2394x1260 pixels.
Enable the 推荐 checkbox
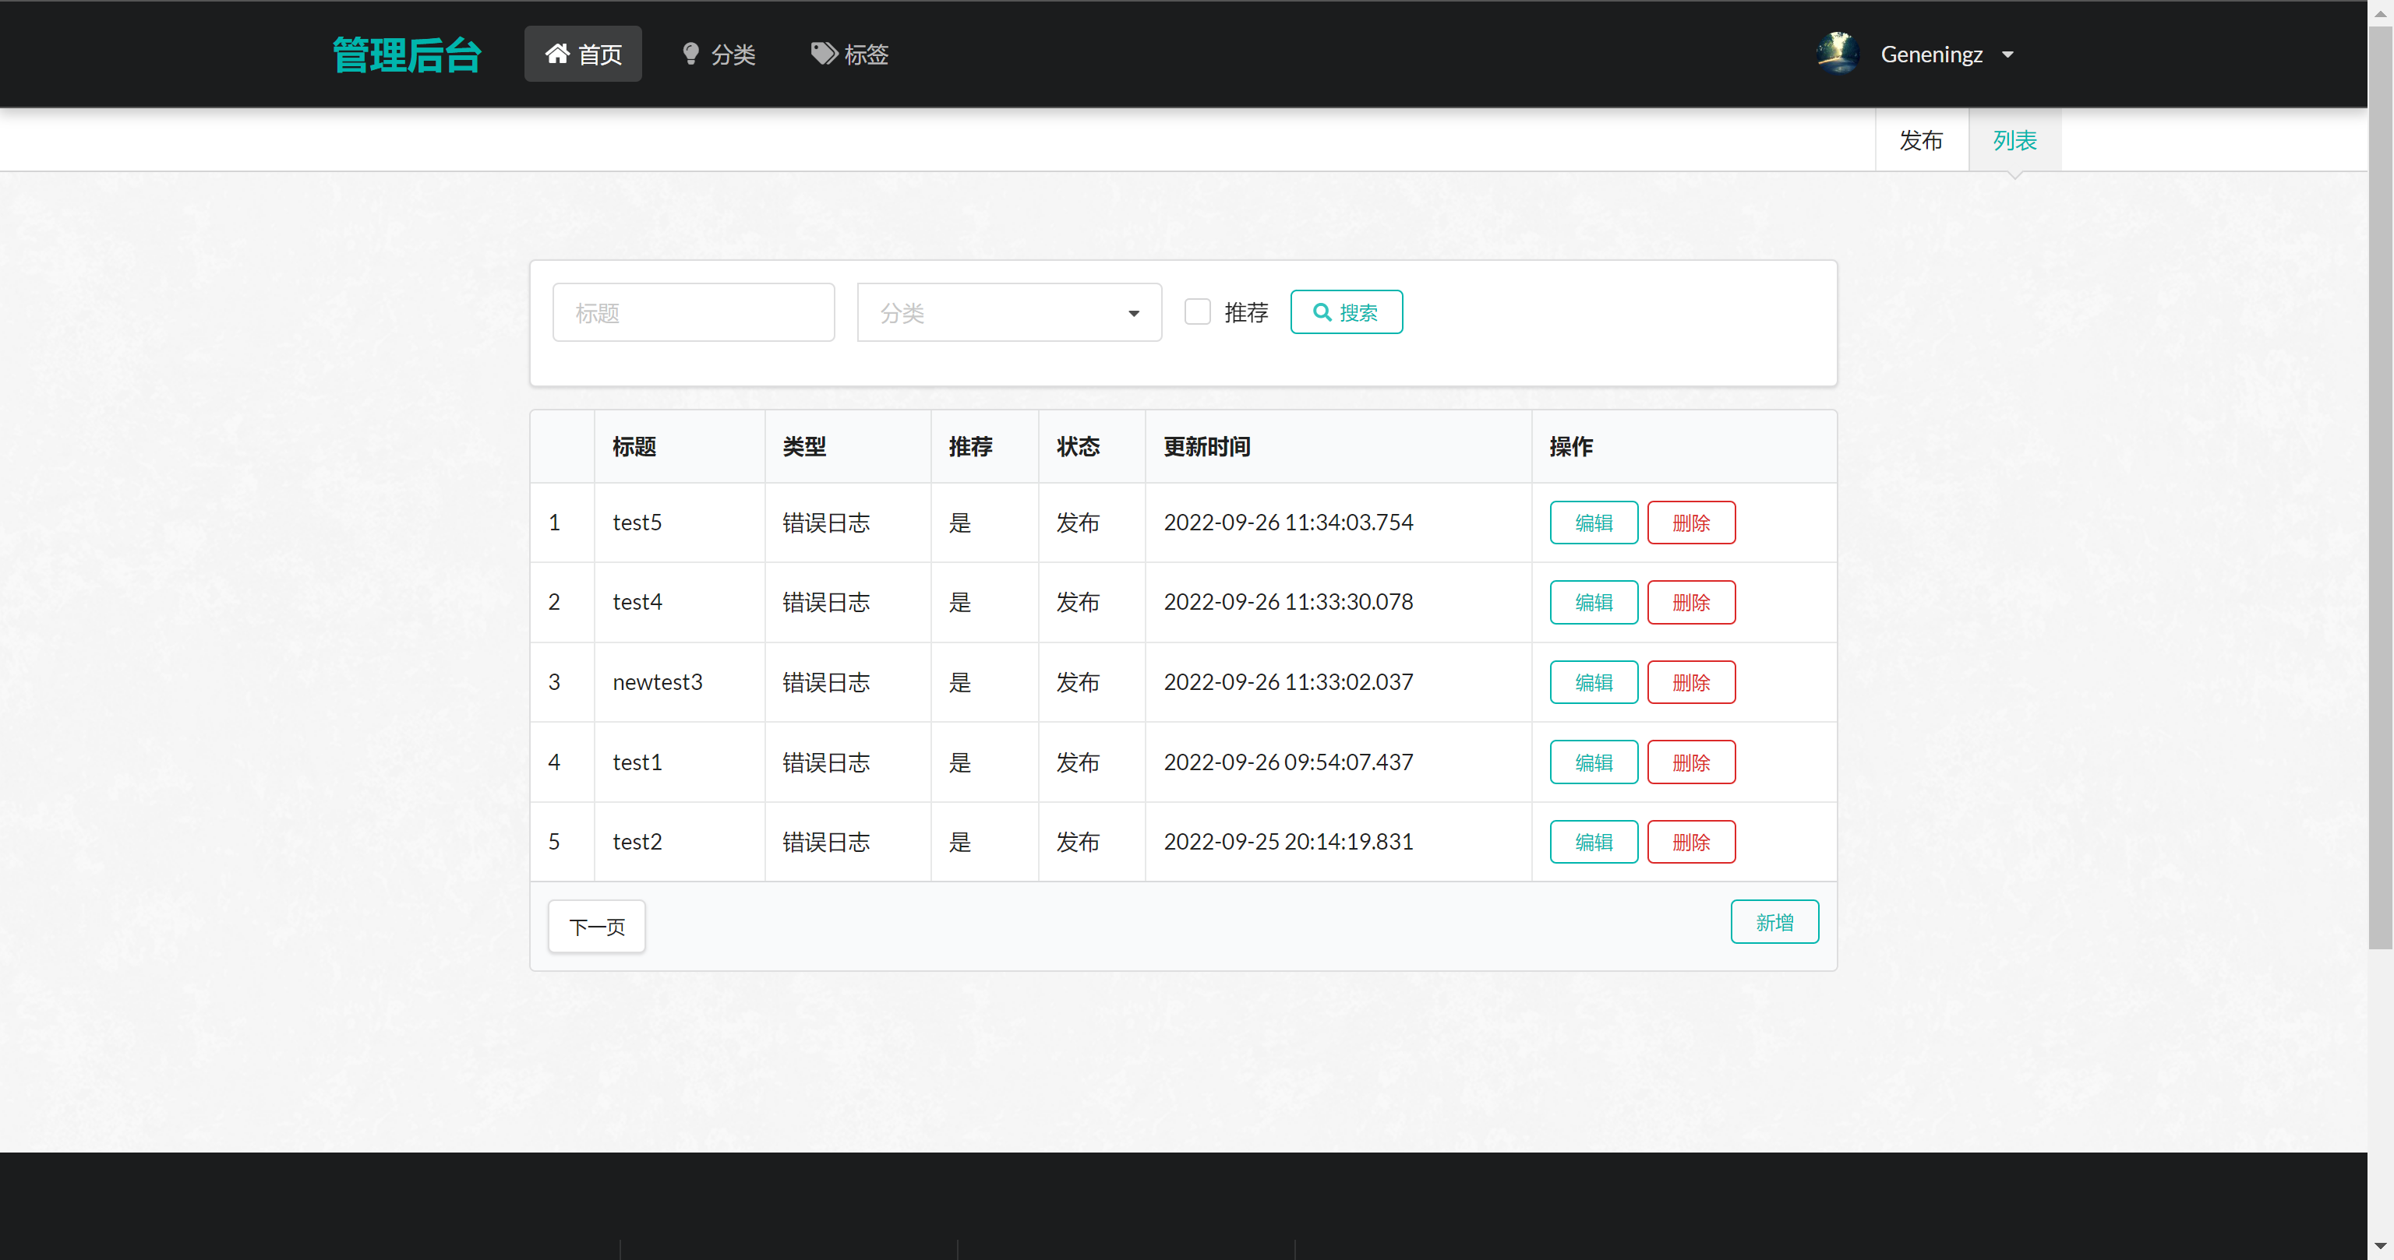coord(1198,312)
